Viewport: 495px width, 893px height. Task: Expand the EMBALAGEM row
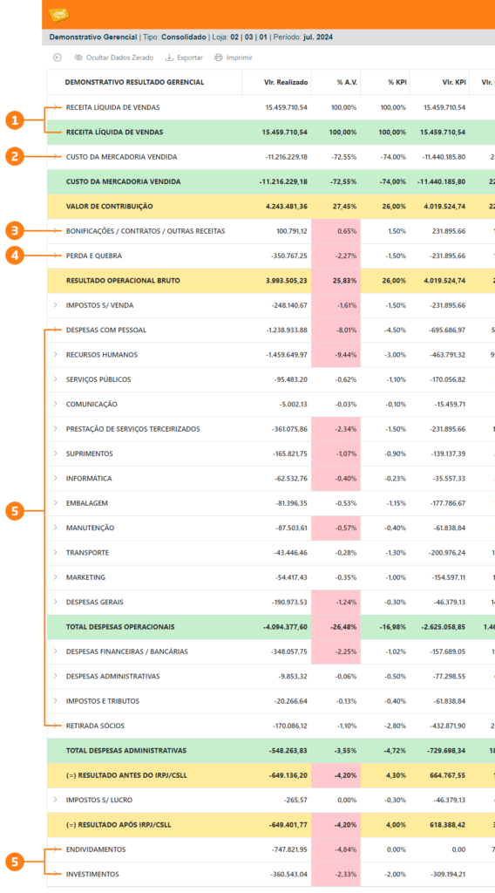tap(55, 503)
